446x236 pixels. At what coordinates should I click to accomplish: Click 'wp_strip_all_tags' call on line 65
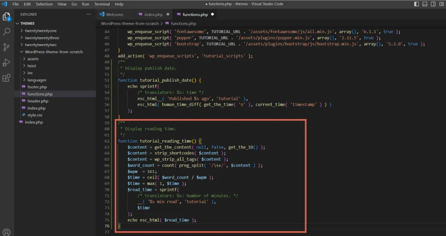point(175,159)
